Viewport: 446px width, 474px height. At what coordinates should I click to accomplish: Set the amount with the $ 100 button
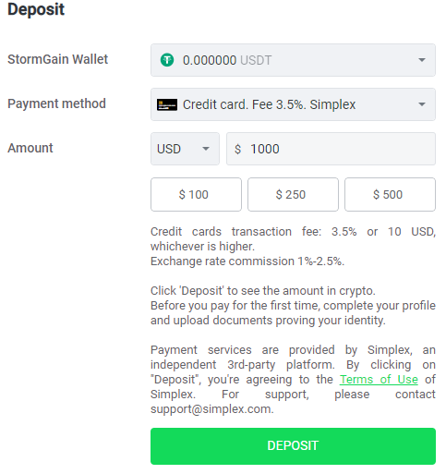(196, 194)
